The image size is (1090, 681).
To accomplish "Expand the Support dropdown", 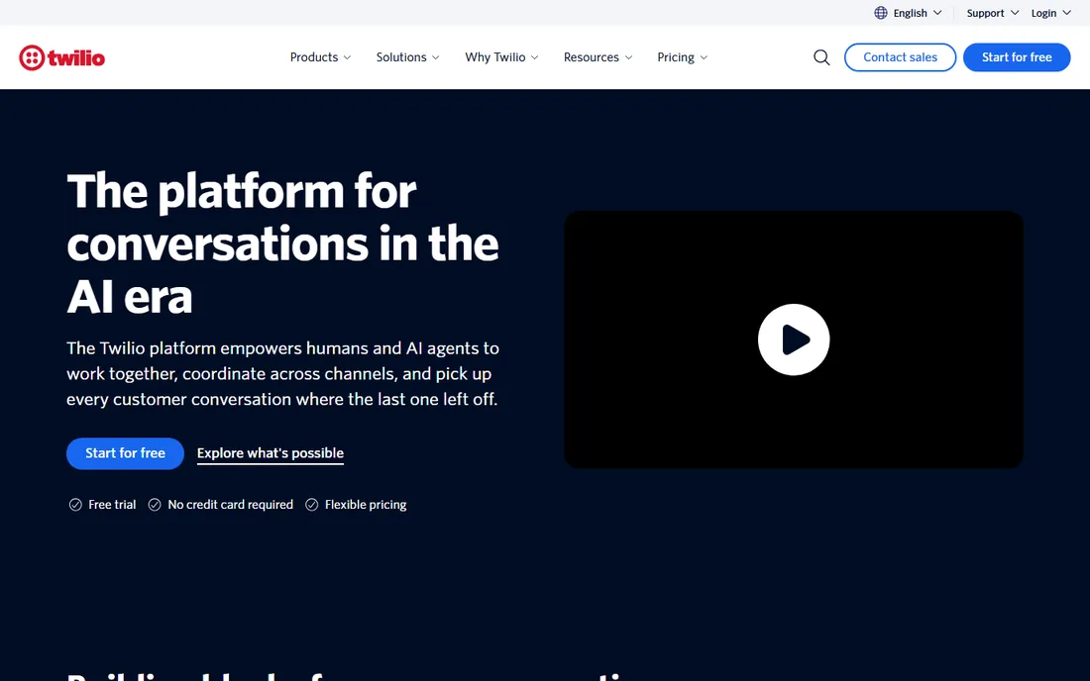I will 993,13.
